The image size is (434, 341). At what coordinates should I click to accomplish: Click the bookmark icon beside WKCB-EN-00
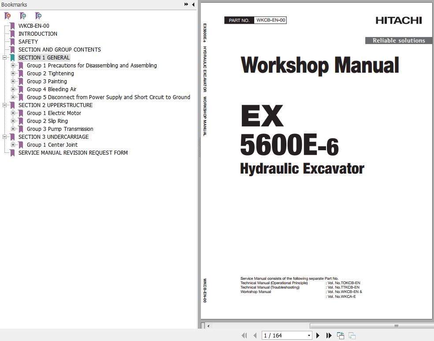(12, 26)
